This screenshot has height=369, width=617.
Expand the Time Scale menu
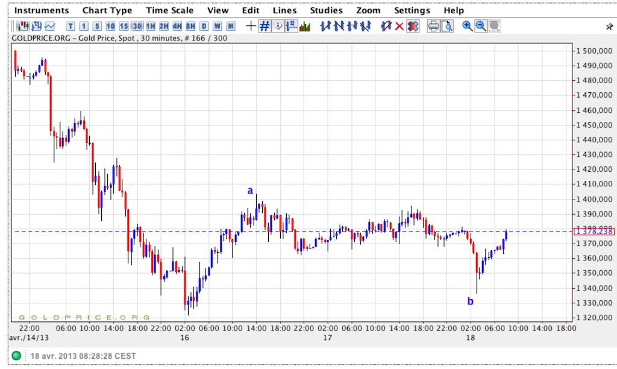pyautogui.click(x=170, y=10)
